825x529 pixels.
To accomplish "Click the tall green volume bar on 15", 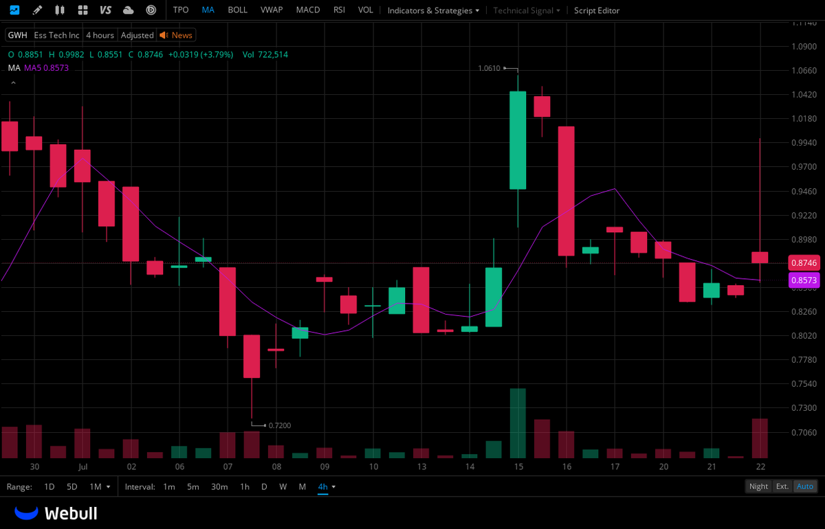I will click(518, 423).
